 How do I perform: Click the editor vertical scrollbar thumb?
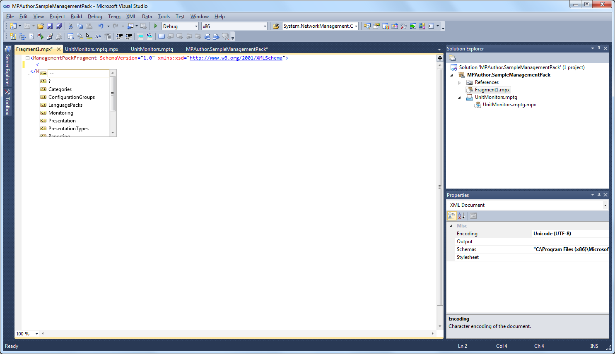(x=440, y=187)
